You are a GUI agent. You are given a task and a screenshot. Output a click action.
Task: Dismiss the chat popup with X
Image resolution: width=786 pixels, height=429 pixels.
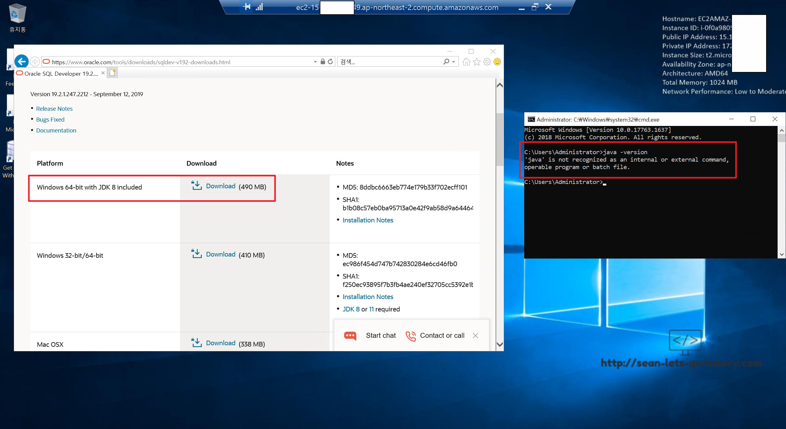click(475, 336)
